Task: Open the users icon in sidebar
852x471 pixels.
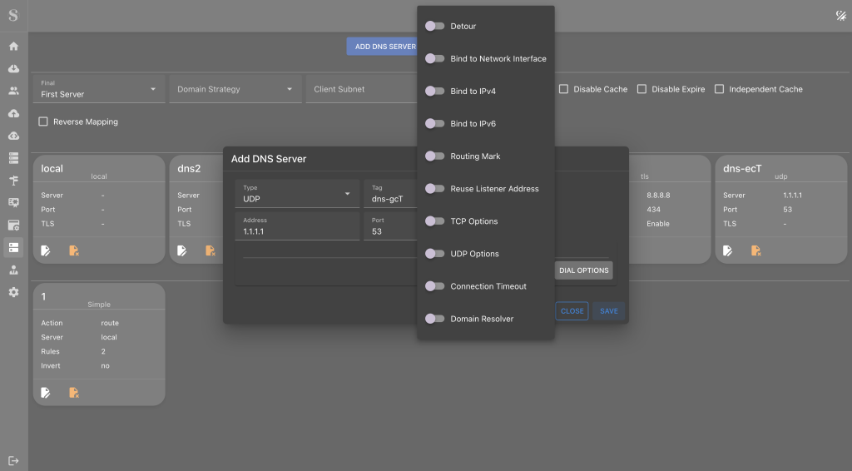Action: pos(13,91)
